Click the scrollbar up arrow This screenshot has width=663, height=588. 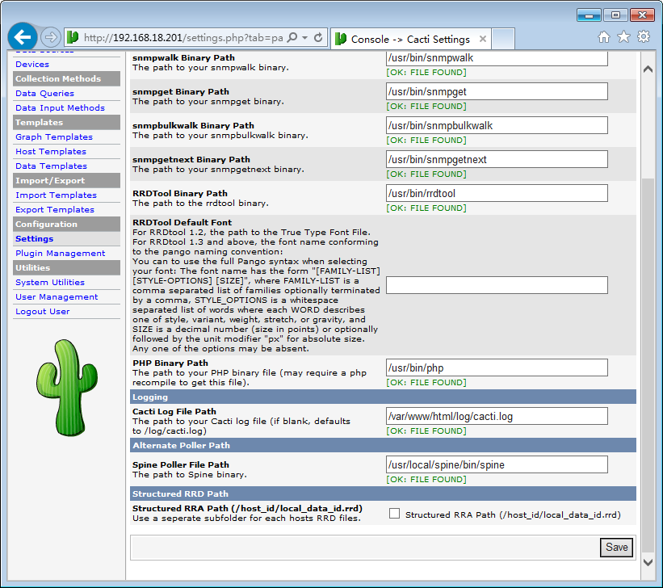pyautogui.click(x=648, y=69)
